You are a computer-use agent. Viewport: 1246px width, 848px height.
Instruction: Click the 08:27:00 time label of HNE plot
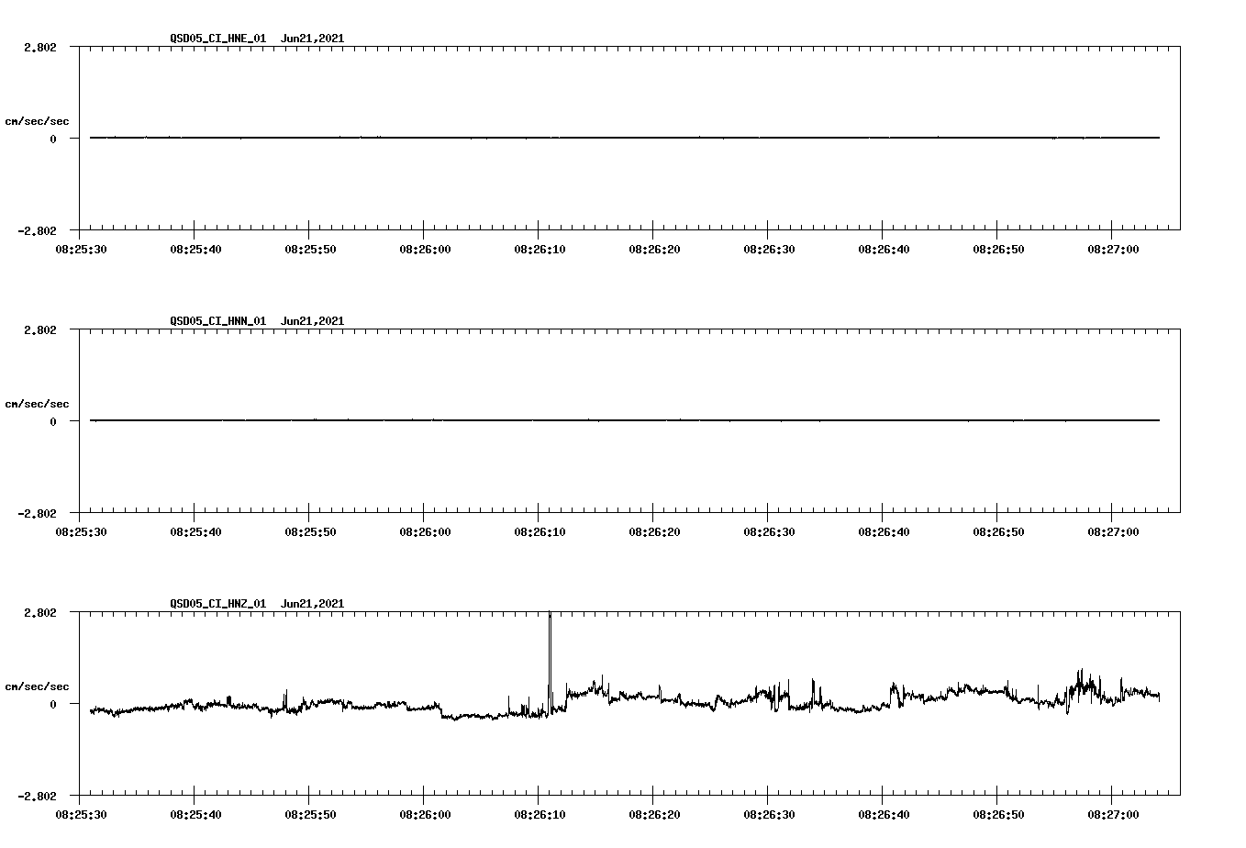coord(1112,250)
